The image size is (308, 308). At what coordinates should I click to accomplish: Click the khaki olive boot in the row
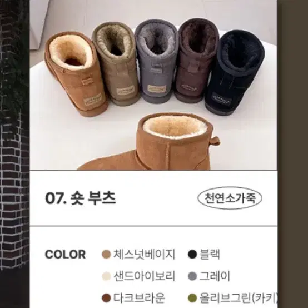[116, 64]
